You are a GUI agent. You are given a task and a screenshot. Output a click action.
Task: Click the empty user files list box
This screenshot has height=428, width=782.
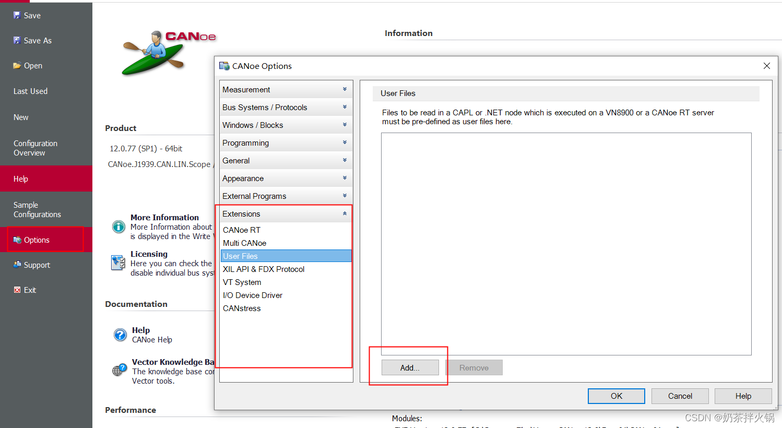coord(566,244)
